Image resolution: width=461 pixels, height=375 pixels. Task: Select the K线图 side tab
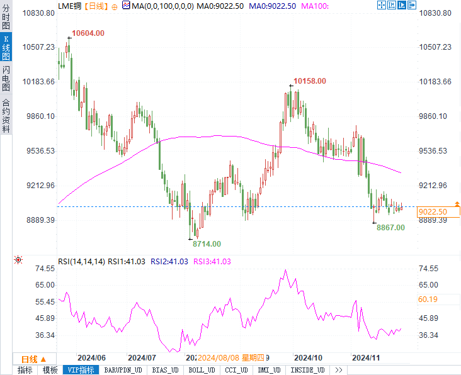click(x=6, y=47)
